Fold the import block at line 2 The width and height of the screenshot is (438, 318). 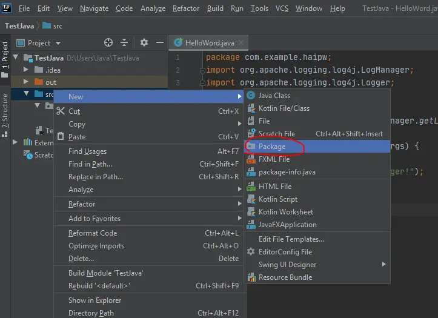(203, 70)
